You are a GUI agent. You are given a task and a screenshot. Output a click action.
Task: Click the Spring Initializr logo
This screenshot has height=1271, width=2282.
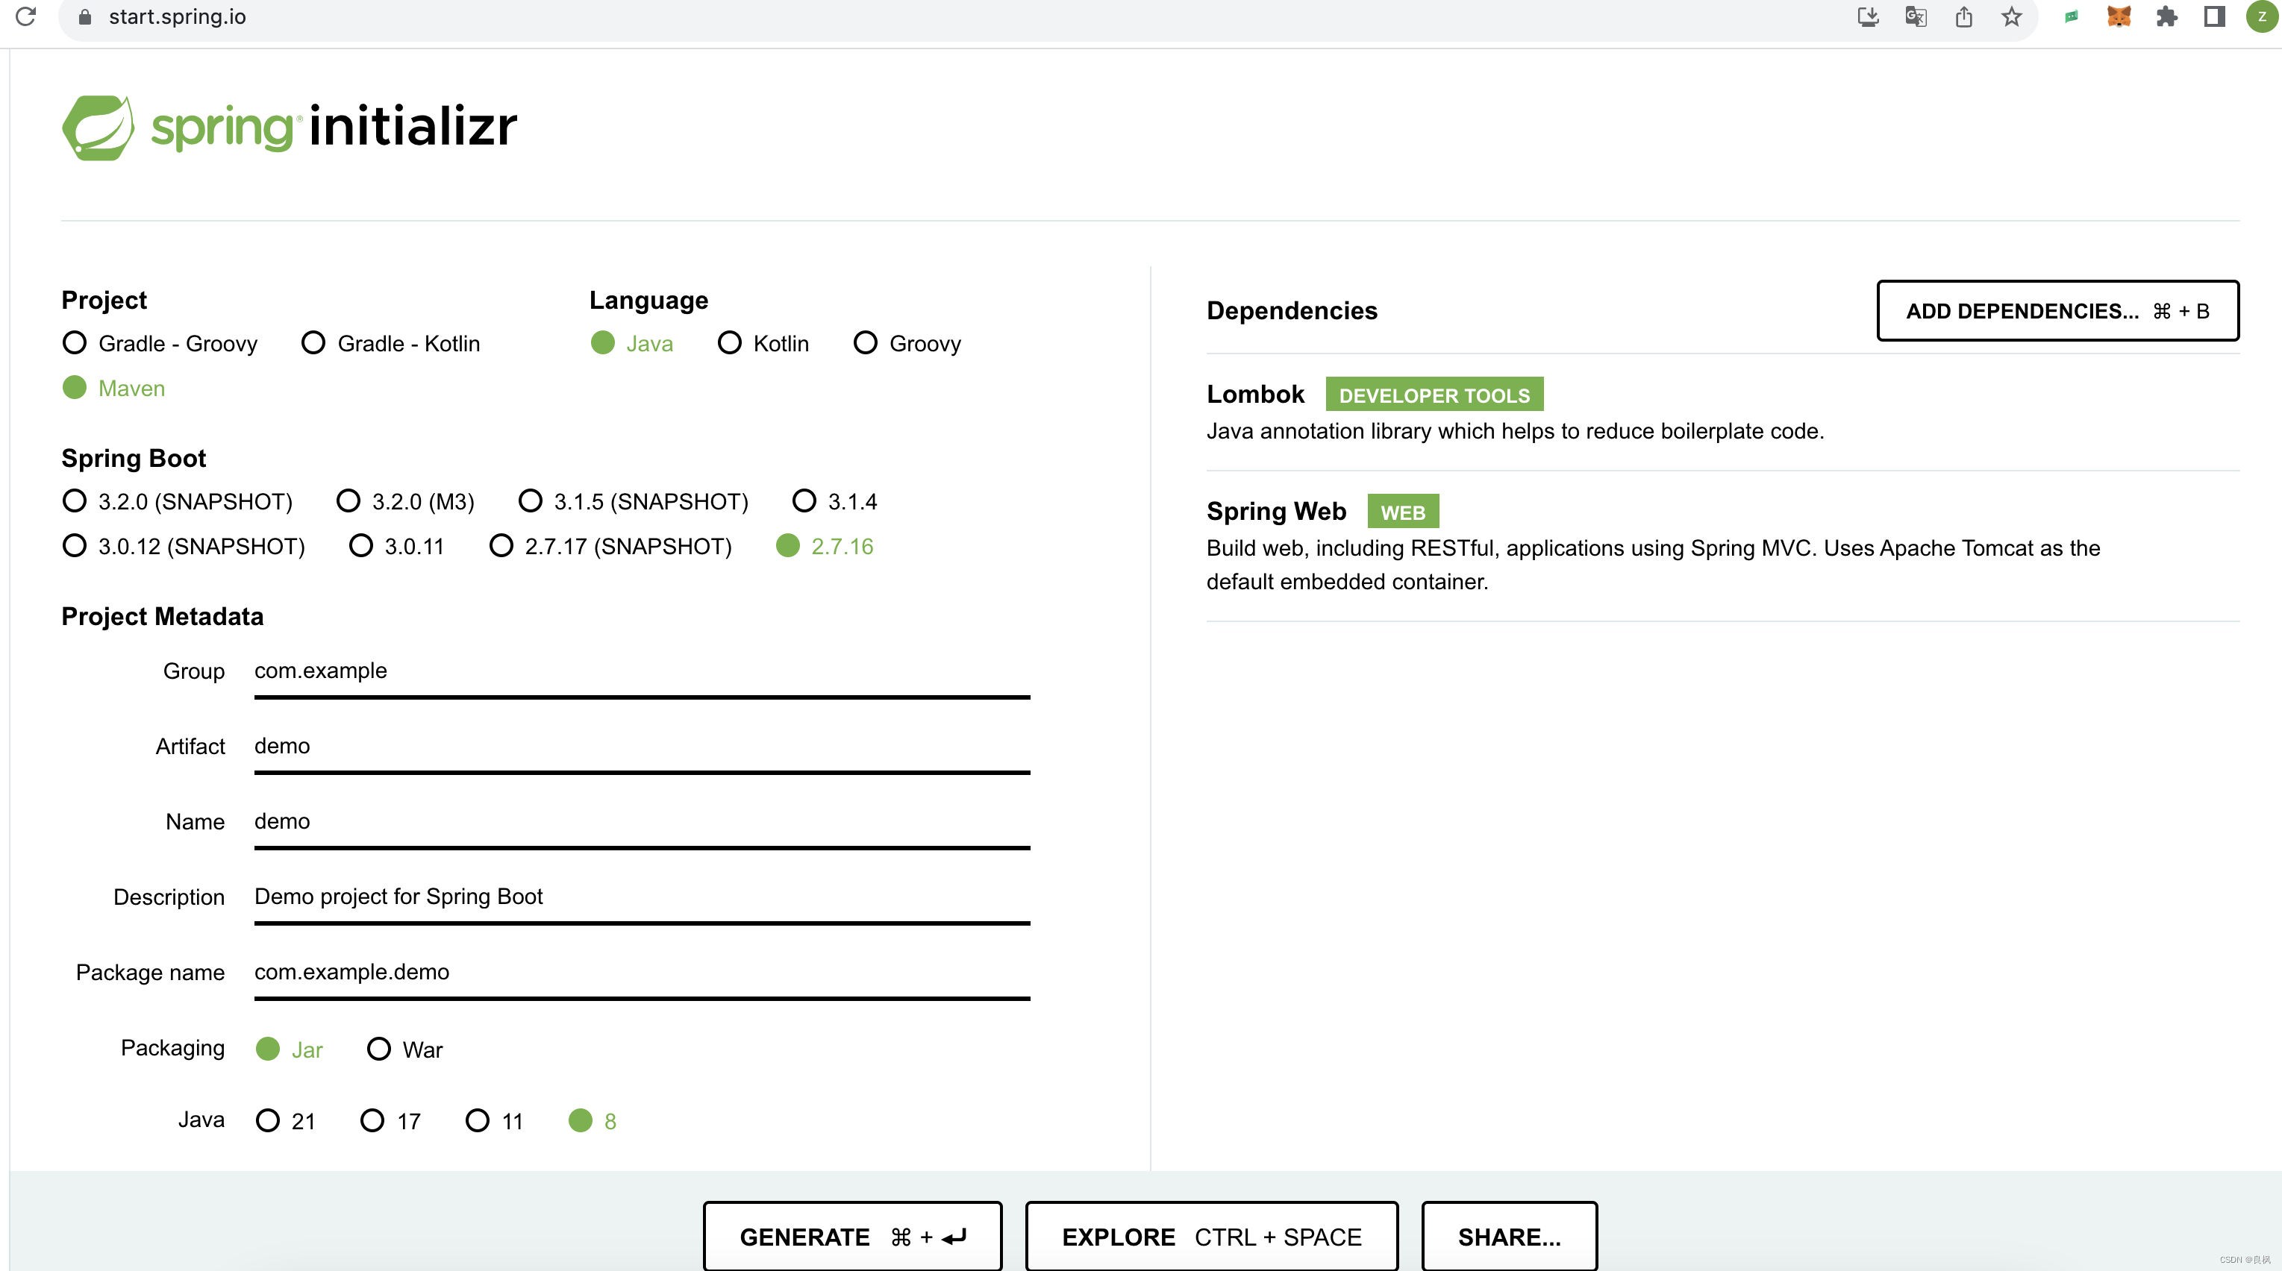[289, 128]
